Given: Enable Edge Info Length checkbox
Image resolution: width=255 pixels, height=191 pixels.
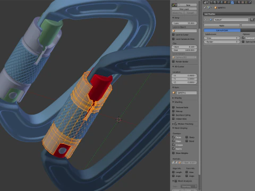Looking at the screenshot, I should tap(174, 172).
